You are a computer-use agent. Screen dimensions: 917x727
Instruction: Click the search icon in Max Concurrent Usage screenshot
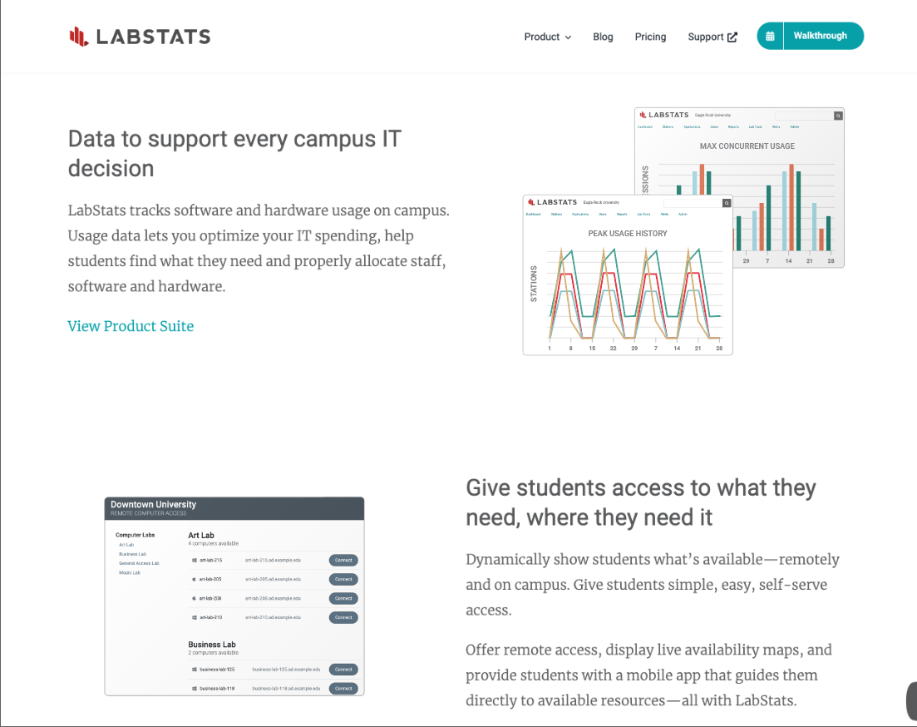pyautogui.click(x=838, y=116)
